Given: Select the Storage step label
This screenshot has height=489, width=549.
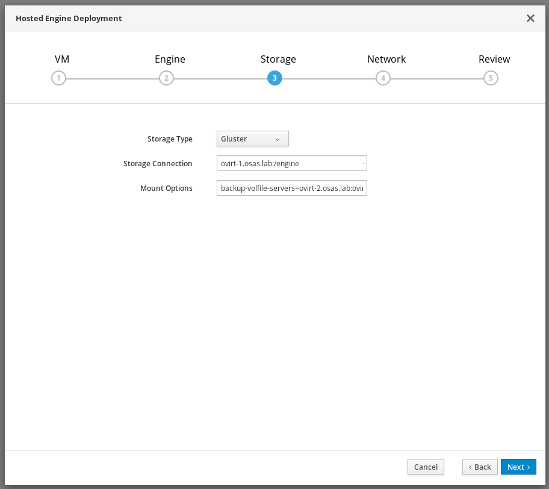Looking at the screenshot, I should click(x=278, y=59).
